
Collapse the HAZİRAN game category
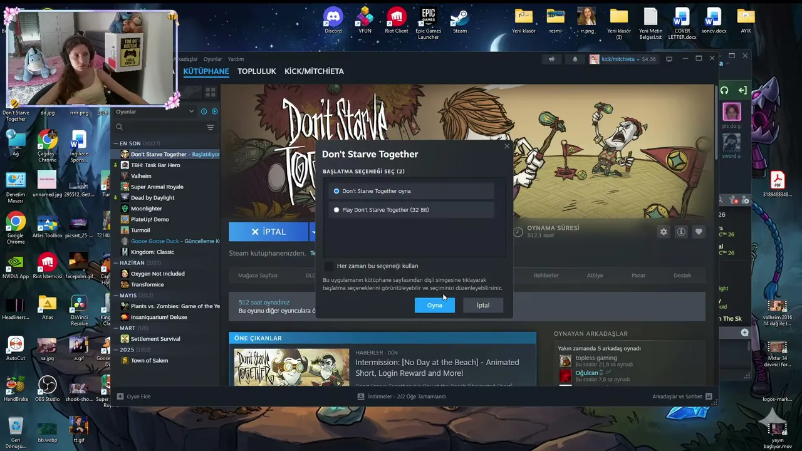click(x=115, y=263)
